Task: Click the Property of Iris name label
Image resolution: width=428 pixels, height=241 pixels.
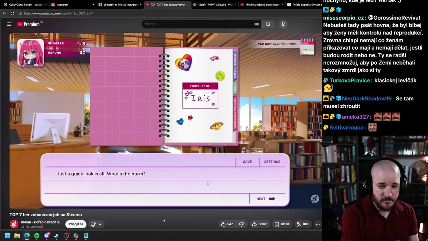Action: (x=200, y=96)
